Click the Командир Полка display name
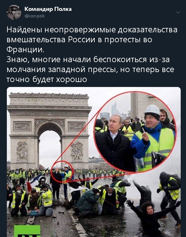Image resolution: width=186 pixels, height=237 pixels. tap(48, 9)
